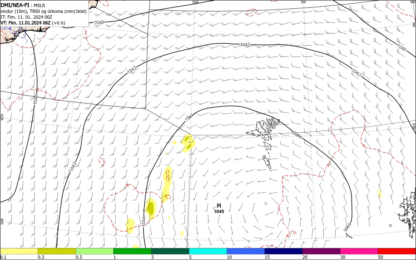Pick the cyan 5–10 legend swatch
This screenshot has height=260, width=416.
(x=208, y=251)
